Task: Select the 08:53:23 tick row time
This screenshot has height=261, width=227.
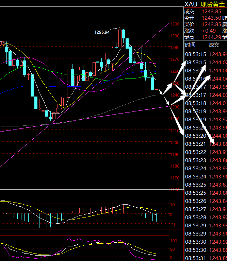Action: (x=196, y=160)
